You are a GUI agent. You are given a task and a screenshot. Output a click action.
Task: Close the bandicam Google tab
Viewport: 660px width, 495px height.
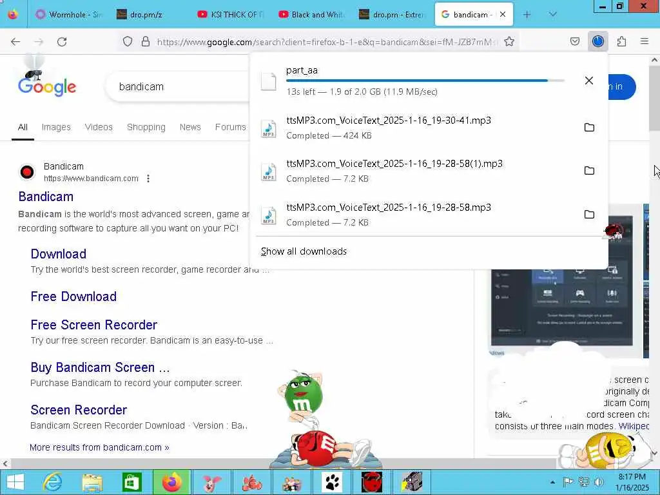[x=503, y=14]
